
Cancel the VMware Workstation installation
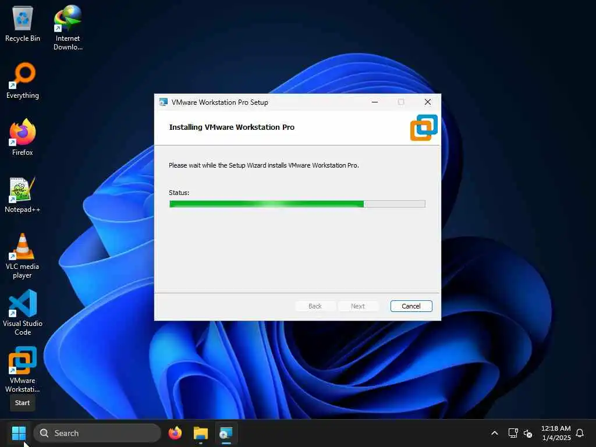click(411, 306)
